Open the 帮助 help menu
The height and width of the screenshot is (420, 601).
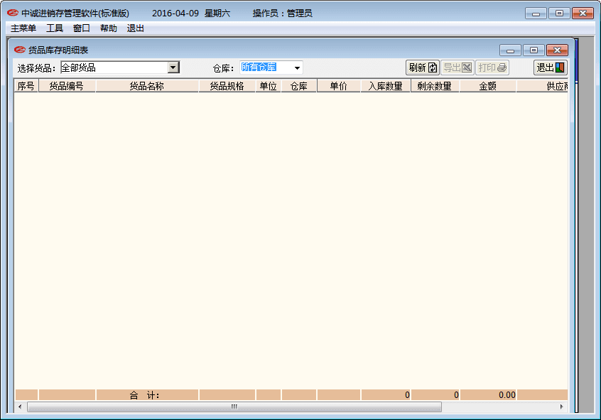pyautogui.click(x=109, y=28)
